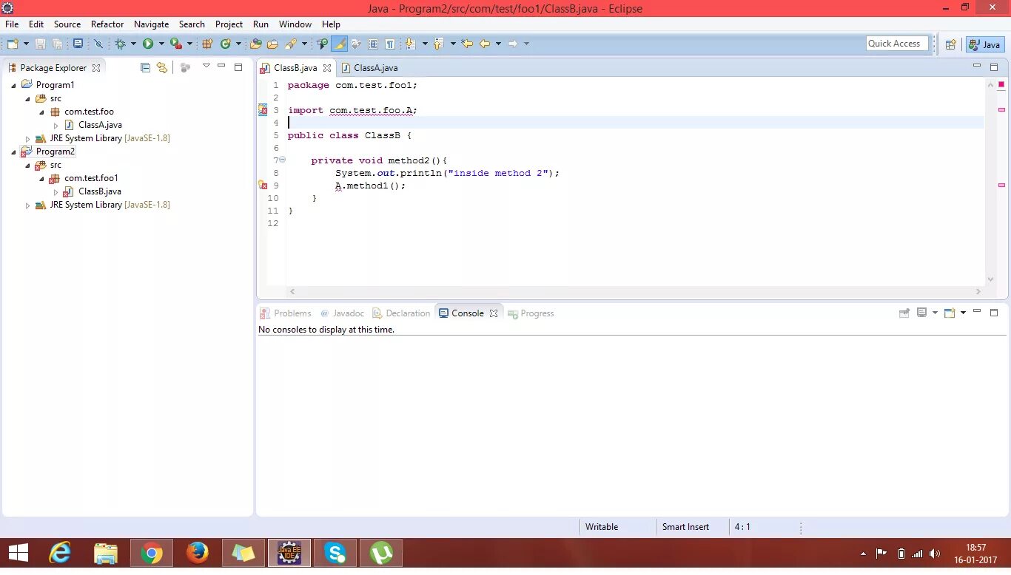Viewport: 1011px width, 575px height.
Task: Collapse the Program1 project node
Action: [x=14, y=85]
